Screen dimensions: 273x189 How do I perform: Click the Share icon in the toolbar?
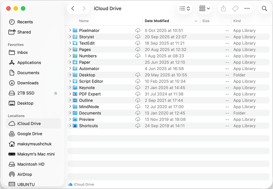click(223, 9)
